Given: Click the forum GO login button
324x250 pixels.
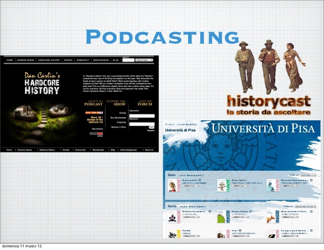Looking at the screenshot, I should (x=152, y=127).
